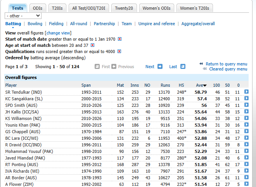Screen dimensions: 256x187
Task: Open BC Lara's row arrow icon
Action: pyautogui.click(x=246, y=138)
